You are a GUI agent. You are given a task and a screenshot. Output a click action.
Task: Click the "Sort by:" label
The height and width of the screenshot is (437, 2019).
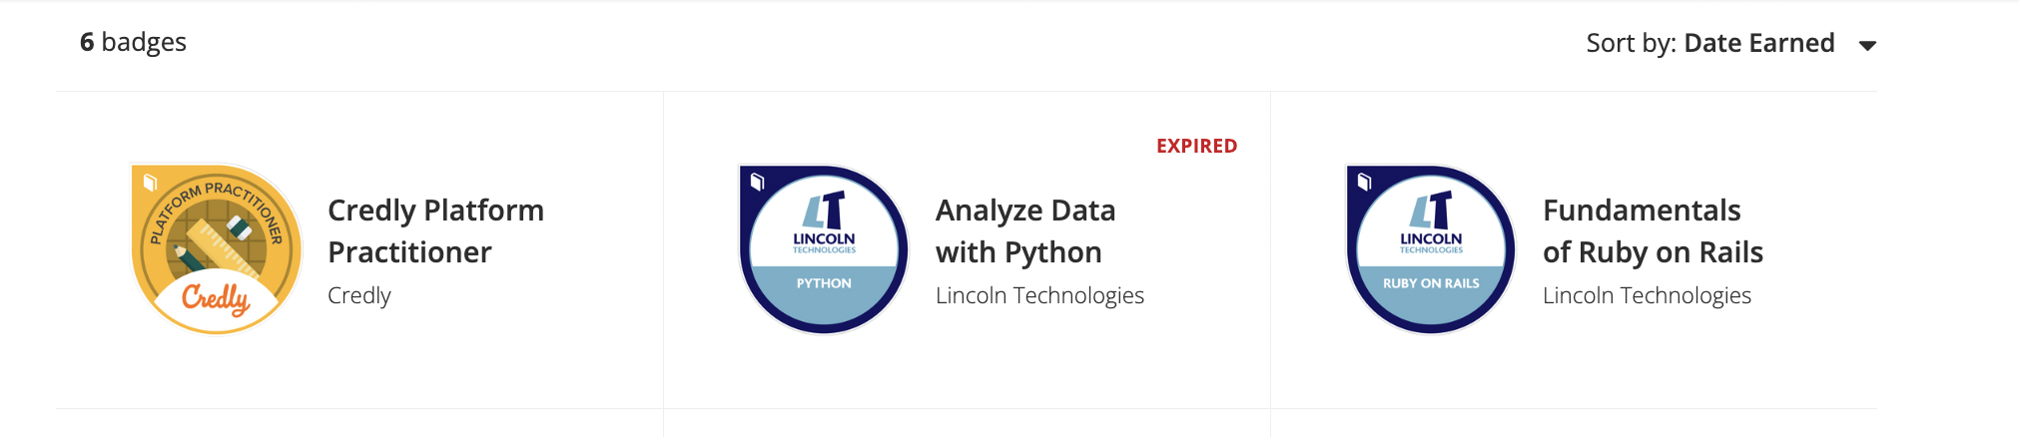(x=1631, y=43)
